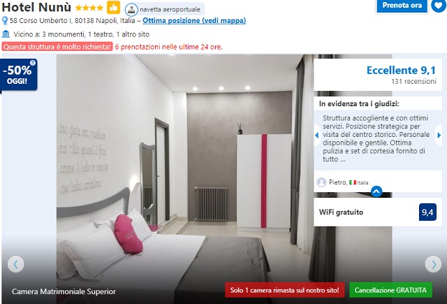Show next highlighted review
The width and height of the screenshot is (447, 304).
click(x=439, y=136)
